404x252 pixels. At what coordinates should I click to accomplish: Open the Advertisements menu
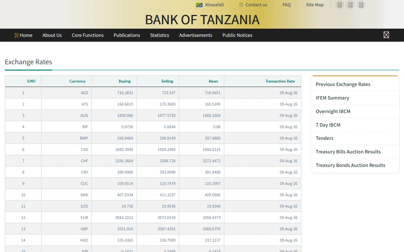[x=196, y=35]
